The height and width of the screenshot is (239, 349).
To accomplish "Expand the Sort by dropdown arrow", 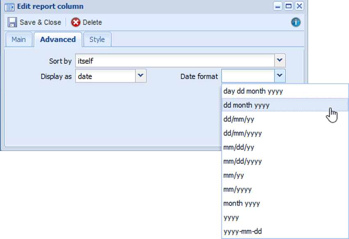I will click(280, 61).
